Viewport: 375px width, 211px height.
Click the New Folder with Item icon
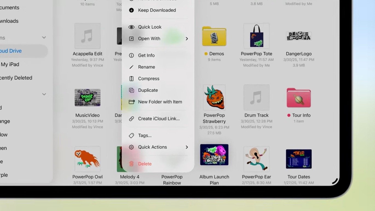(x=132, y=102)
